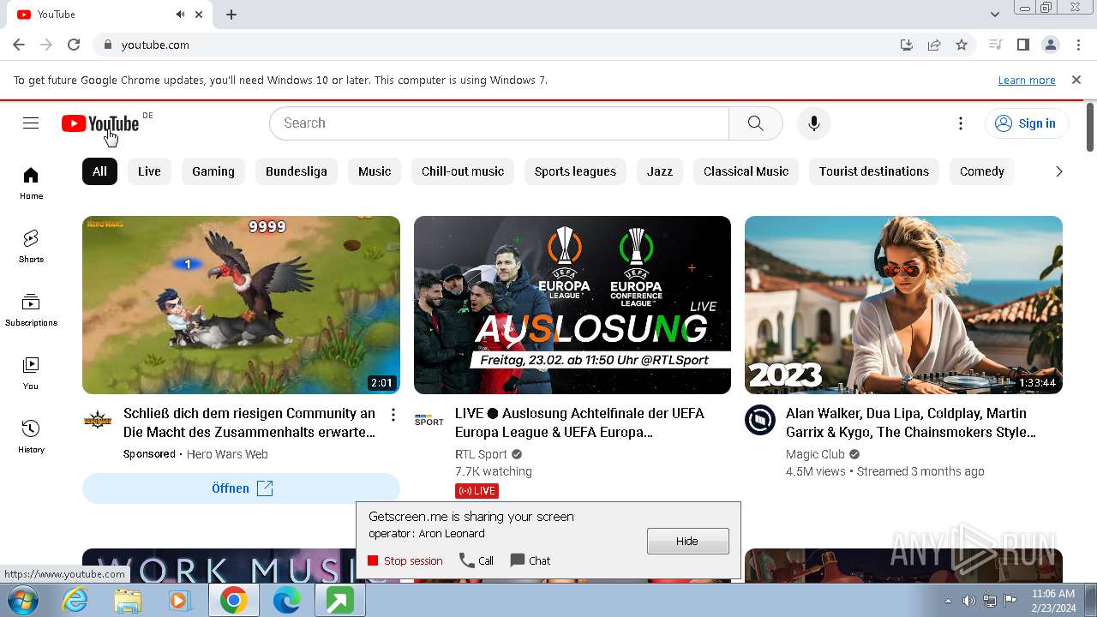Show hidden system tray icons
1097x617 pixels.
[x=948, y=601]
